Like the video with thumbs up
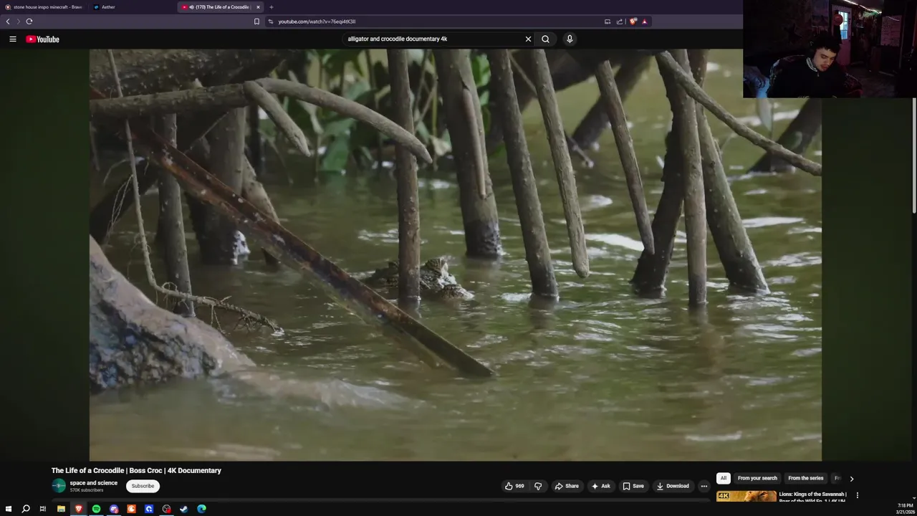 [x=514, y=486]
